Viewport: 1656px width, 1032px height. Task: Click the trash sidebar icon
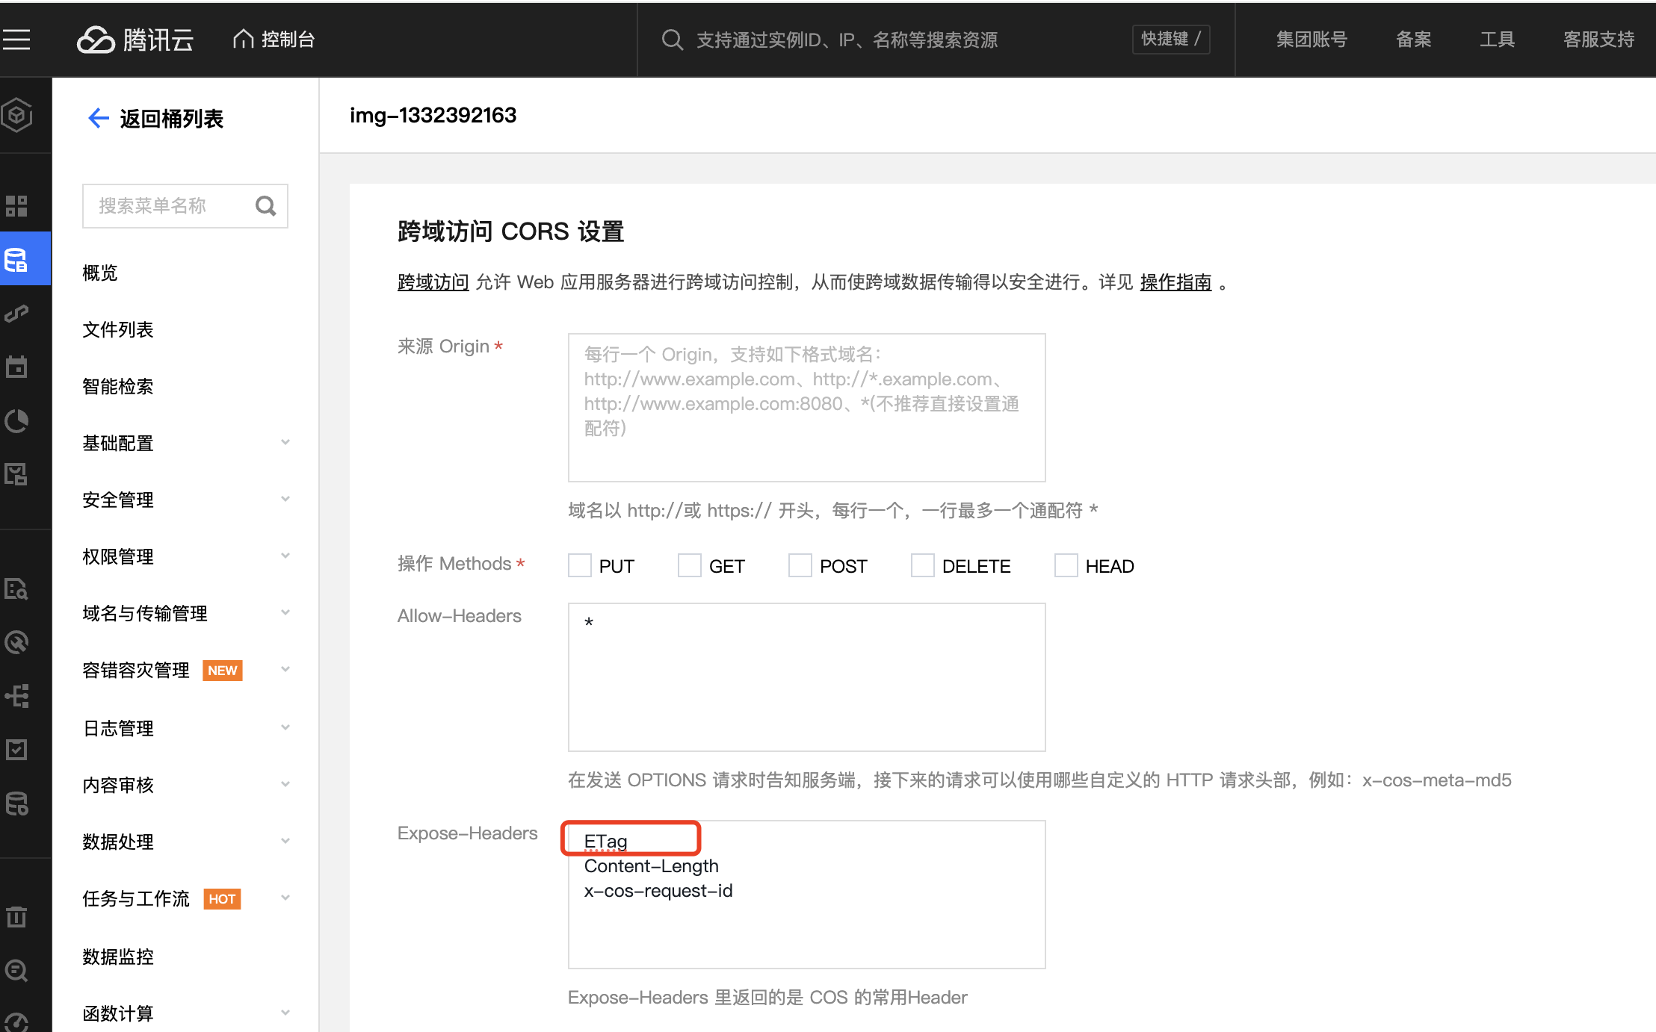tap(16, 916)
